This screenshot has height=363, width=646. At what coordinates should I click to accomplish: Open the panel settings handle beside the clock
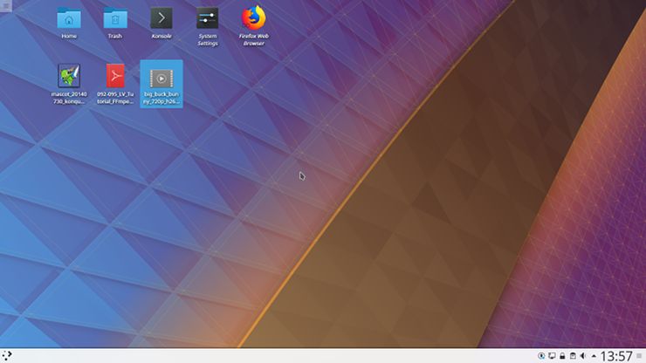point(639,356)
